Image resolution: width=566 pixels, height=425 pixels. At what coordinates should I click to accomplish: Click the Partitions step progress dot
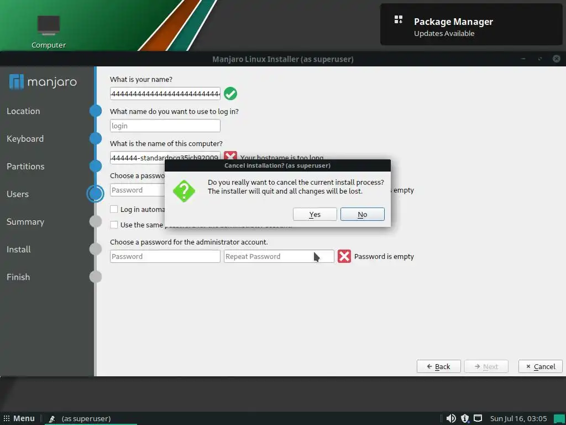click(96, 166)
